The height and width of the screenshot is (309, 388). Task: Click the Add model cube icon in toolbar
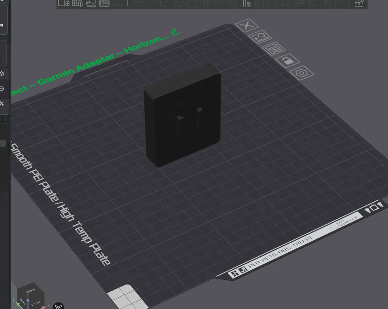point(64,3)
